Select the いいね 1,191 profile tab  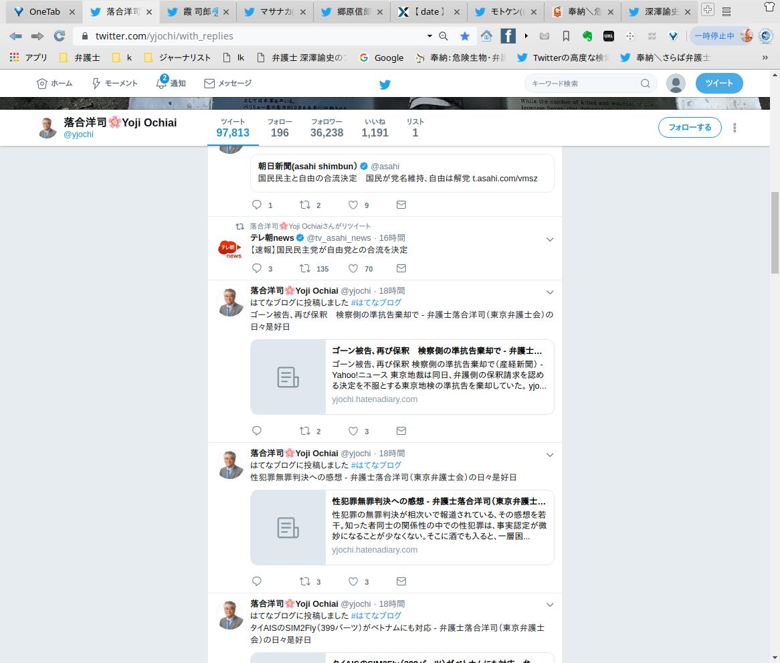(375, 128)
